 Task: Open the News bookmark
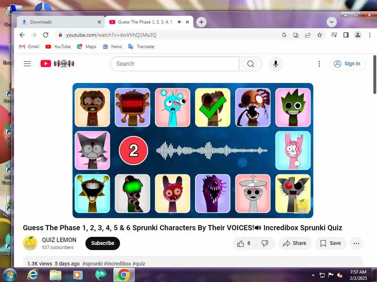[x=112, y=47]
